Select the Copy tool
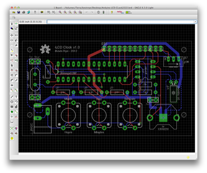Viewport: 207px width, 173px height. pyautogui.click(x=16, y=35)
